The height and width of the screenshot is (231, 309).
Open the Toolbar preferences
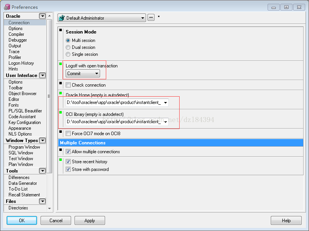15,88
